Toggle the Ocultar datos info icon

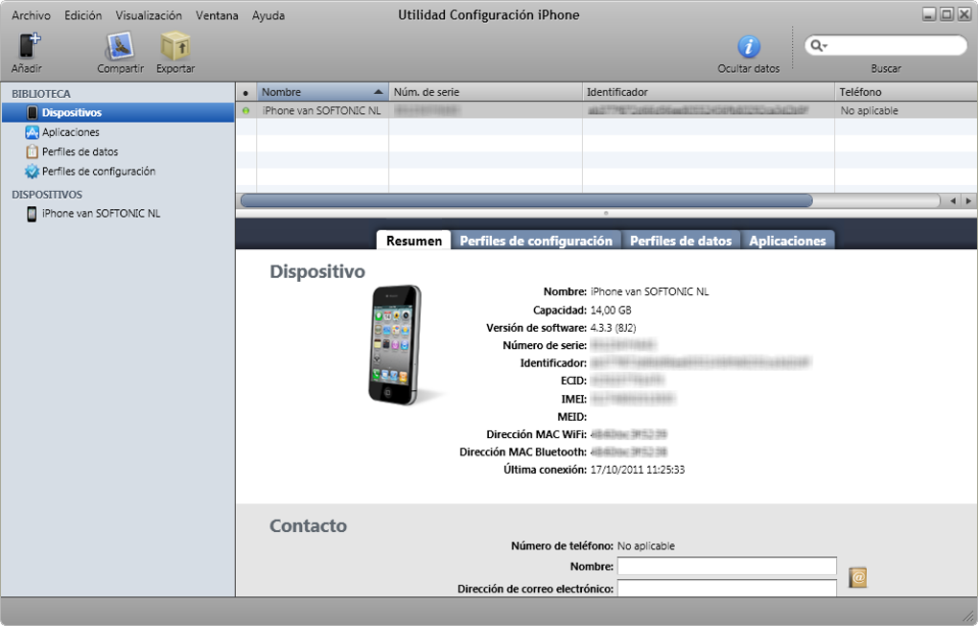(x=749, y=47)
